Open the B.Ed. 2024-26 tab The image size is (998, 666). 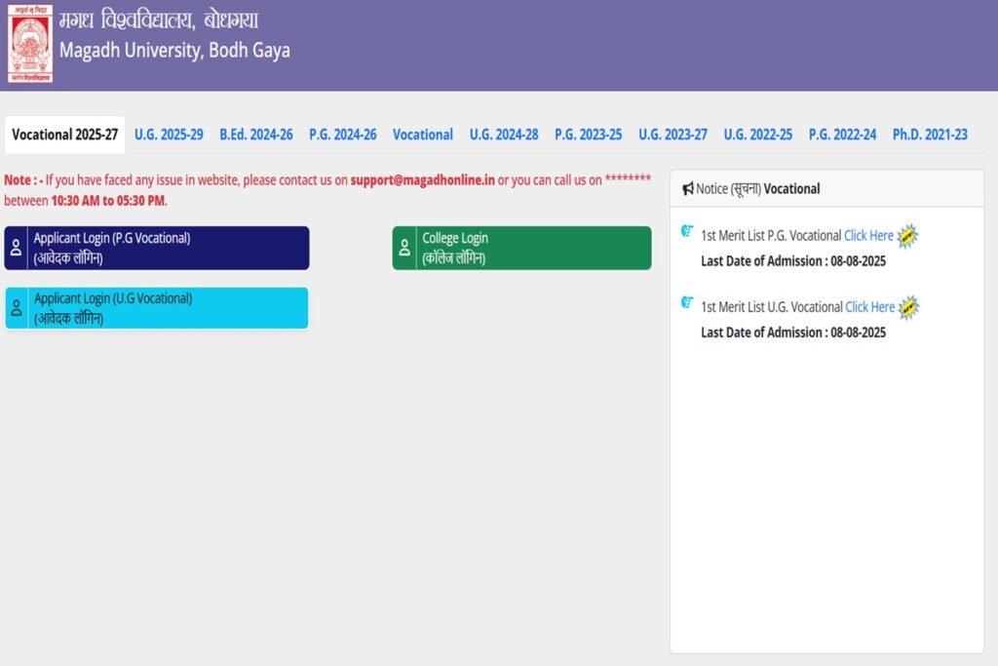click(x=256, y=135)
